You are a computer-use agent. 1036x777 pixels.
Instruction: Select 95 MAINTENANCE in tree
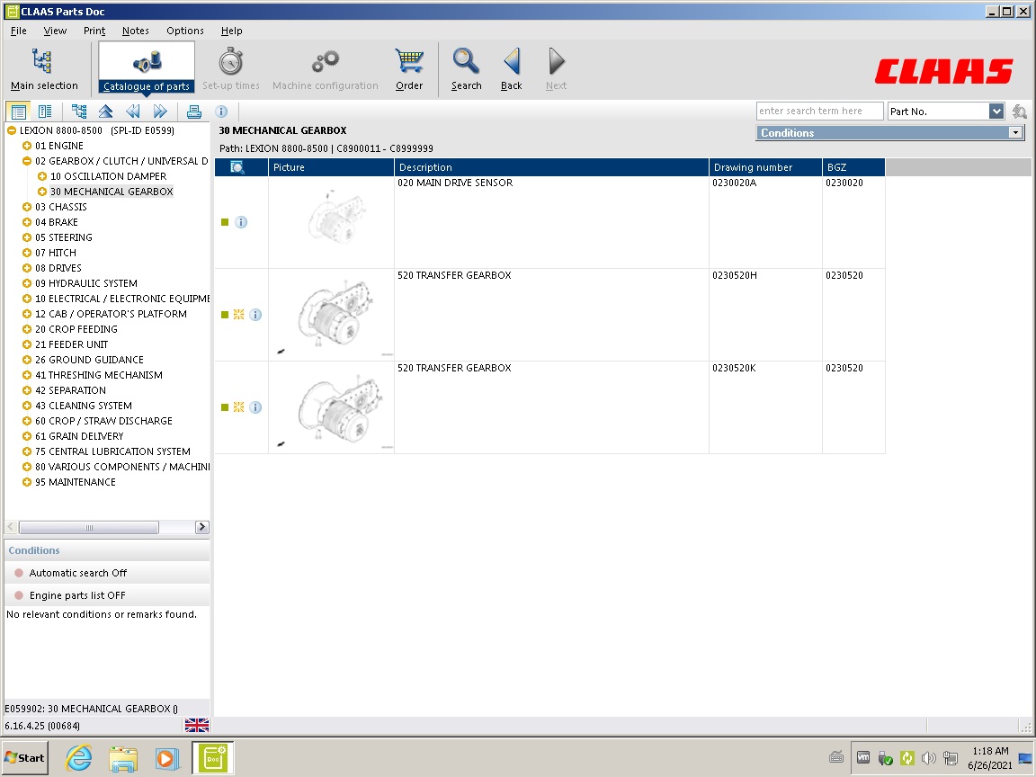76,482
